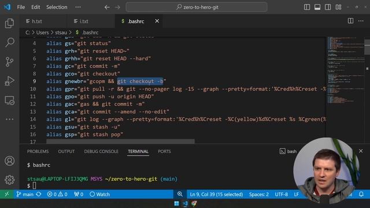370x208 pixels.
Task: Click the zoom magnifier in status bar
Action: click(x=180, y=194)
